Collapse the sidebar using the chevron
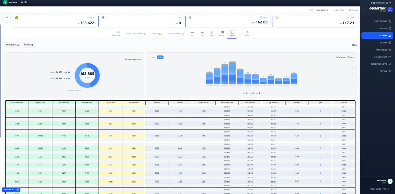Image resolution: width=395 pixels, height=194 pixels. pos(364,10)
